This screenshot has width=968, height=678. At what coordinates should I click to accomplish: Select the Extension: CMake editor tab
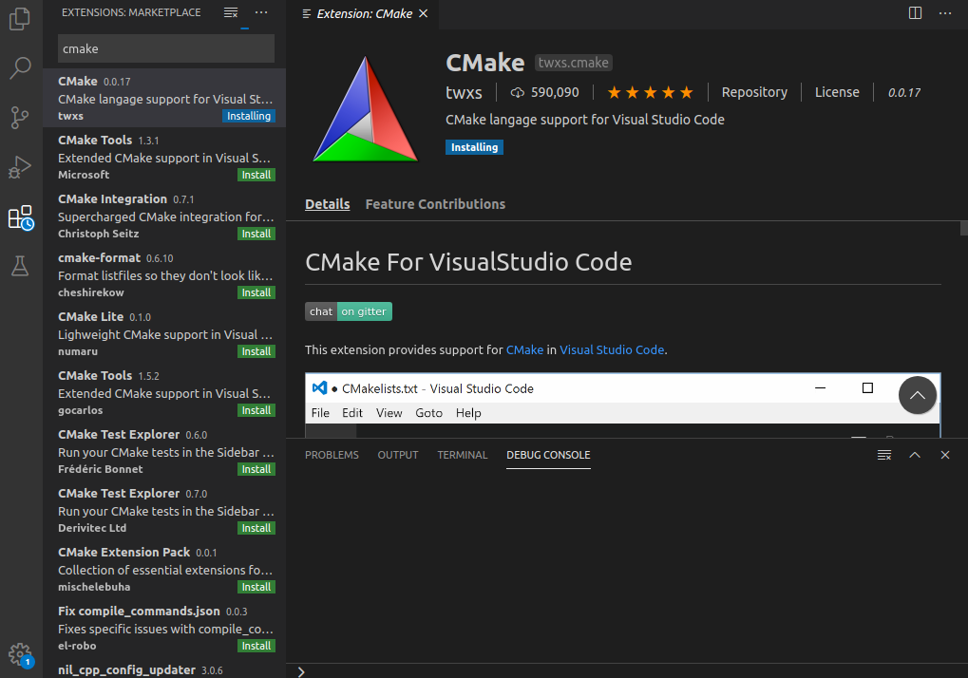coord(364,14)
